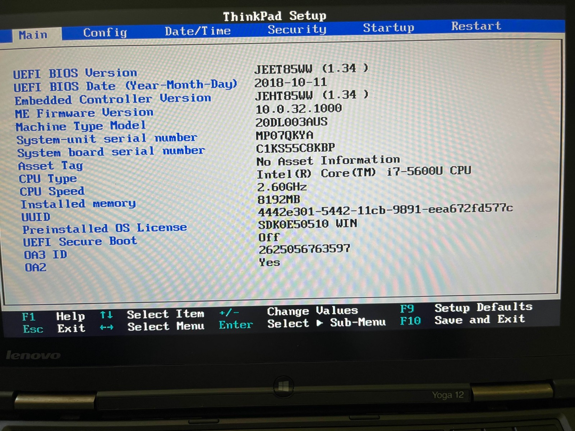
Task: Click Intel Core i7-5600U CPU value
Action: [364, 172]
